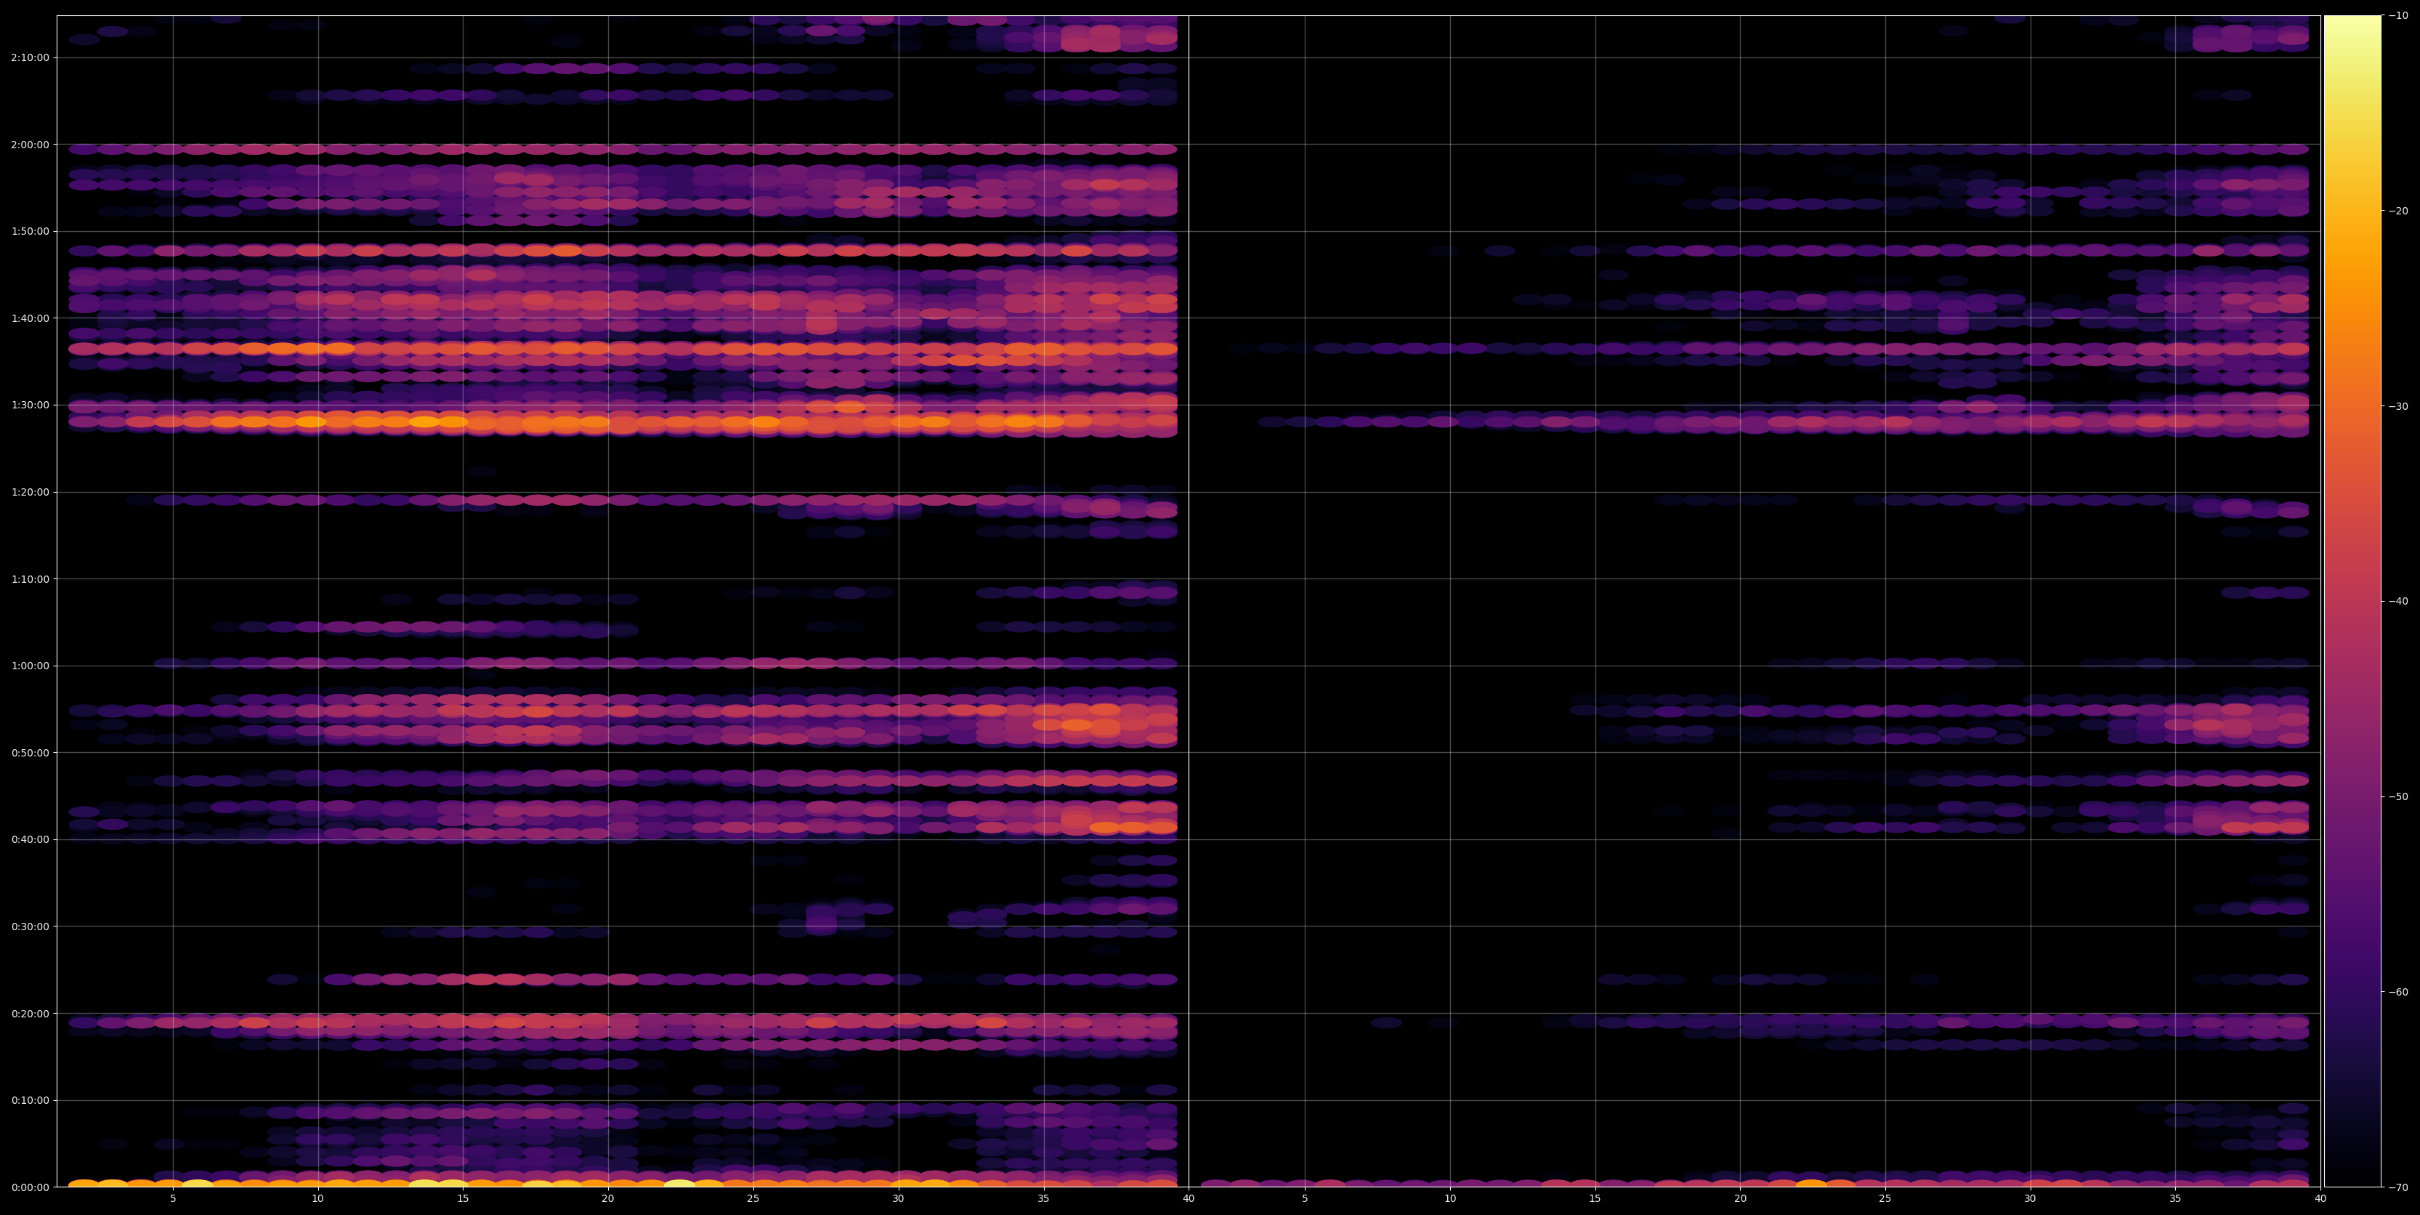2420x1215 pixels.
Task: Select the −60 colorbar tick label
Action: point(2398,993)
